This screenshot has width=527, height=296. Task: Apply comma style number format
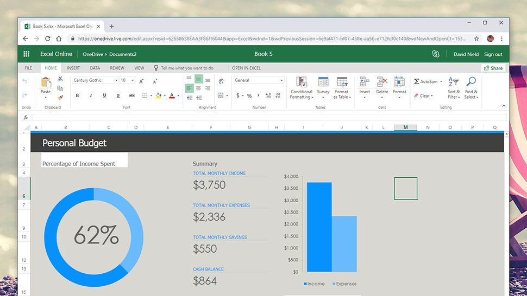[x=259, y=96]
